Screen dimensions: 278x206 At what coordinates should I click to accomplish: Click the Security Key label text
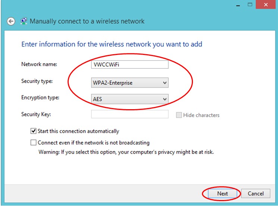tap(36, 114)
